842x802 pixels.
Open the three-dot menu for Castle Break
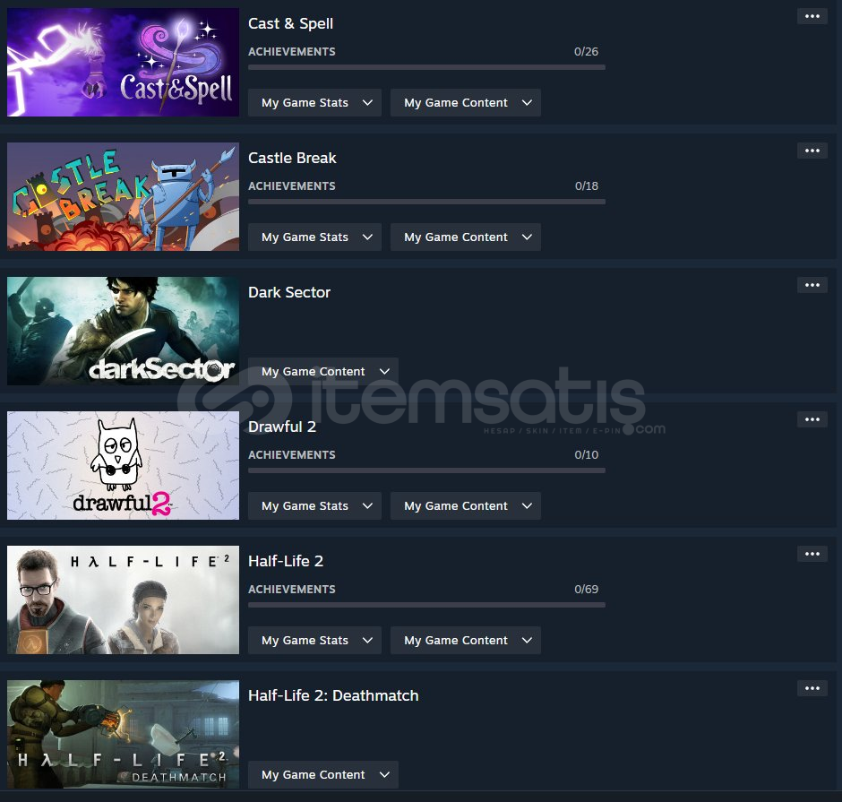click(812, 151)
